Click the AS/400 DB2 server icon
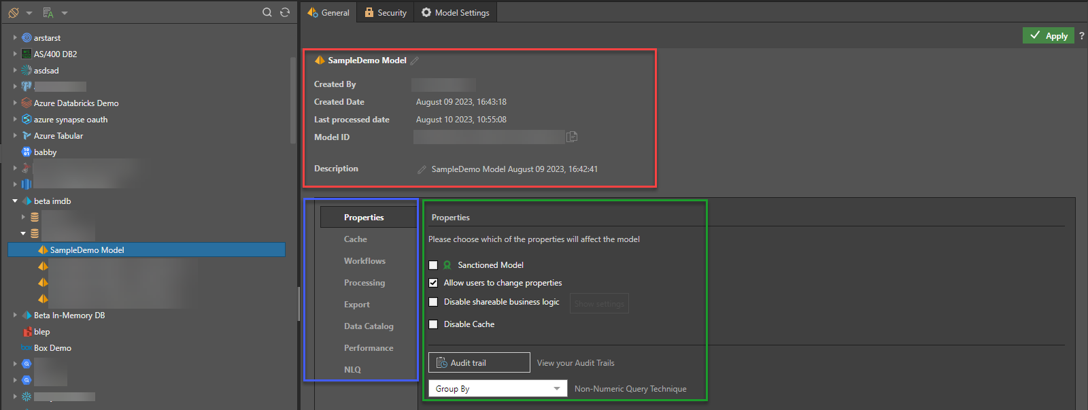The width and height of the screenshot is (1088, 410). (x=27, y=54)
